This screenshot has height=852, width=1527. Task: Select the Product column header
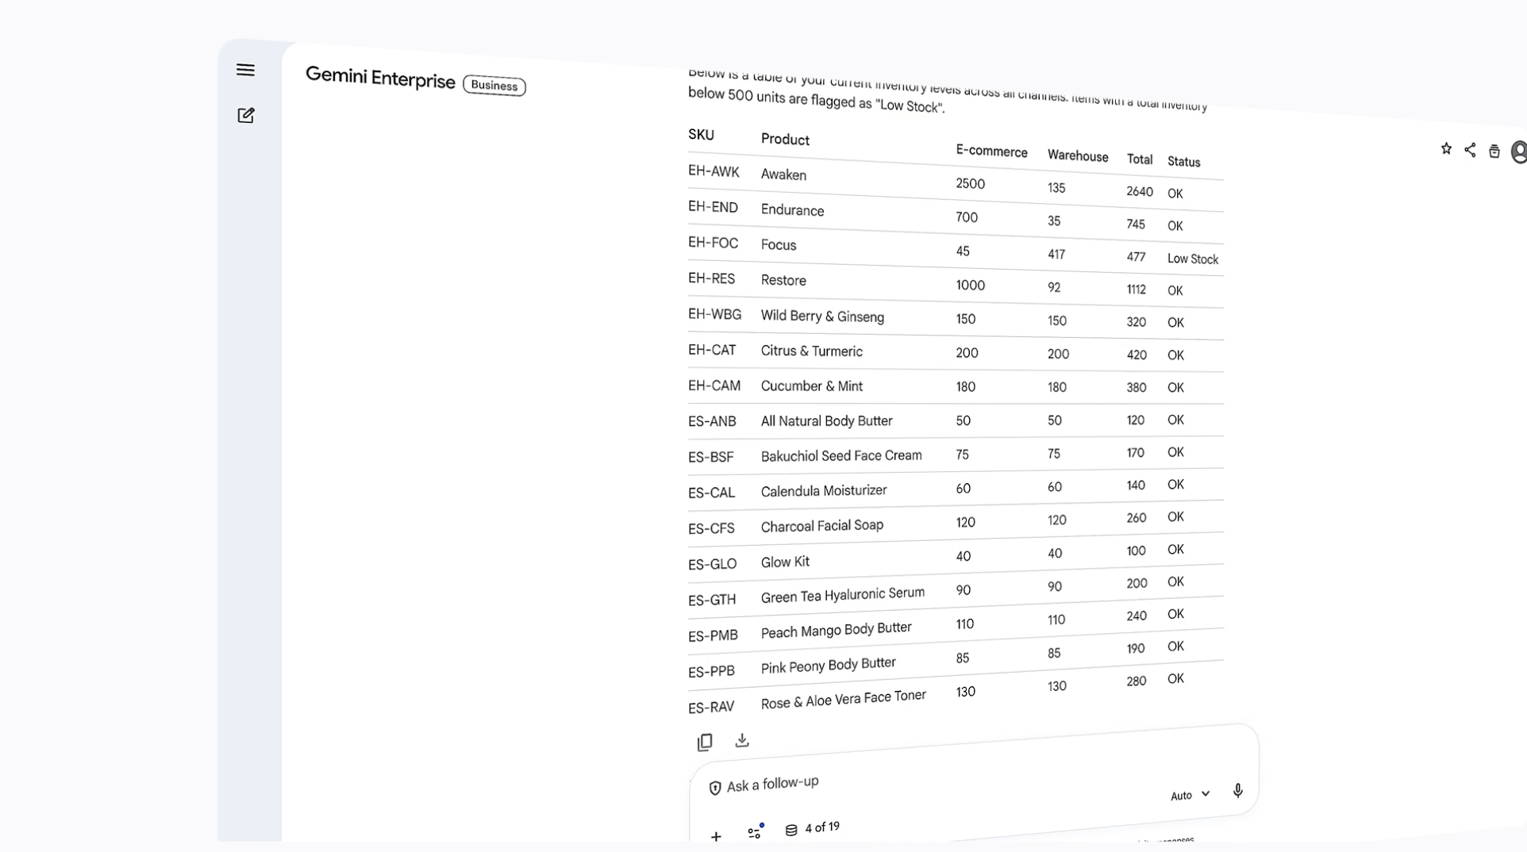(x=785, y=140)
